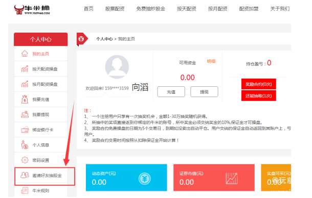Open the 首页 nav item
The width and height of the screenshot is (312, 198).
coord(88,9)
